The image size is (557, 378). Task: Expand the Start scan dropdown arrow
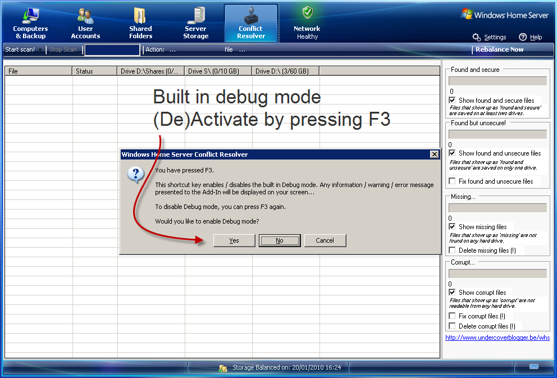40,50
